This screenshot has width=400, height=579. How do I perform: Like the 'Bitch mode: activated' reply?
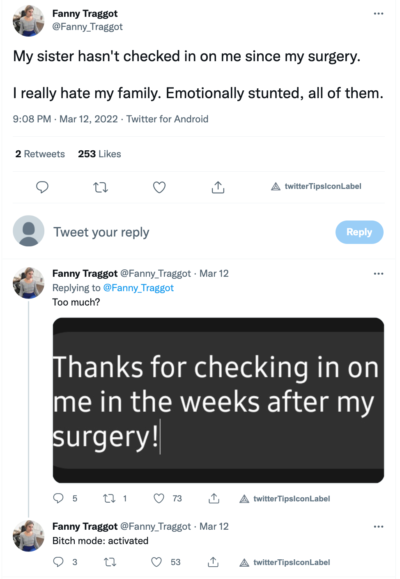tap(166, 562)
